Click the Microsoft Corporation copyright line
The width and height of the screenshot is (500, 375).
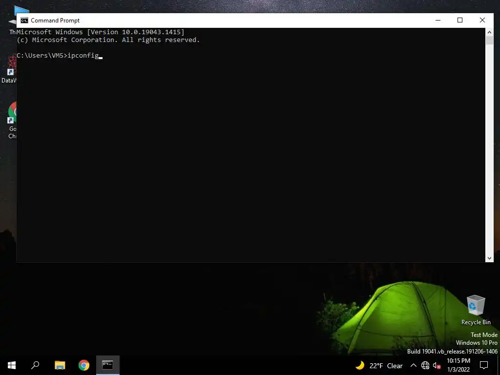pos(108,40)
